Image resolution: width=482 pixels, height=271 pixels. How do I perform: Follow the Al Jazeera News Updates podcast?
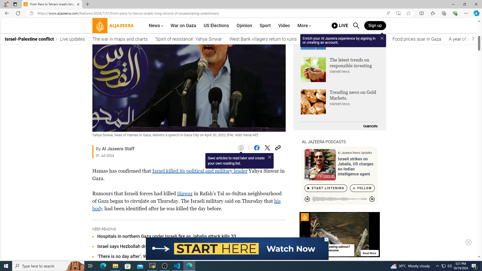tap(362, 188)
